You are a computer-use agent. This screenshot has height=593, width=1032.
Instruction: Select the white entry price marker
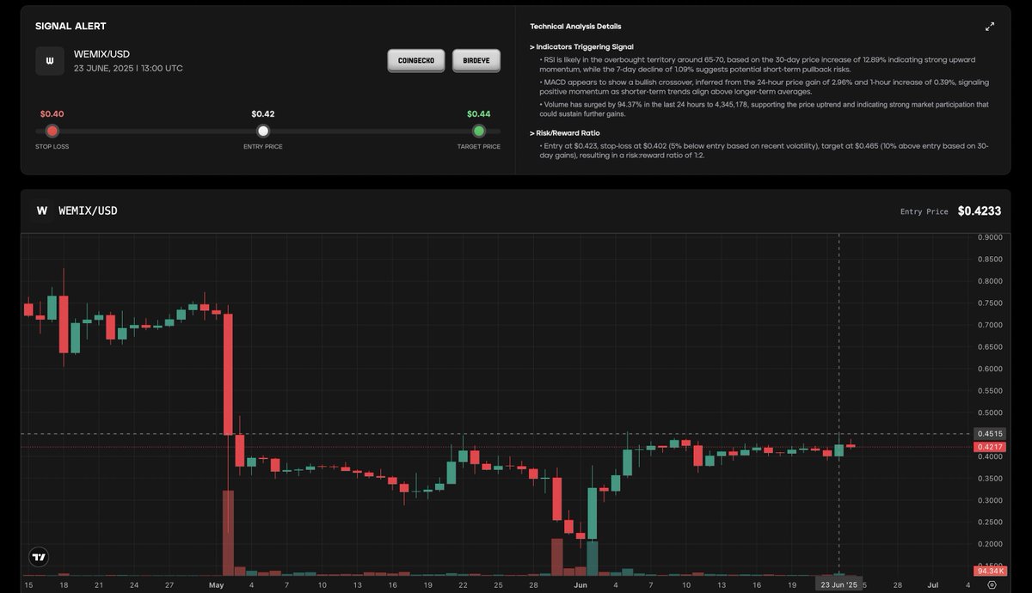point(263,131)
